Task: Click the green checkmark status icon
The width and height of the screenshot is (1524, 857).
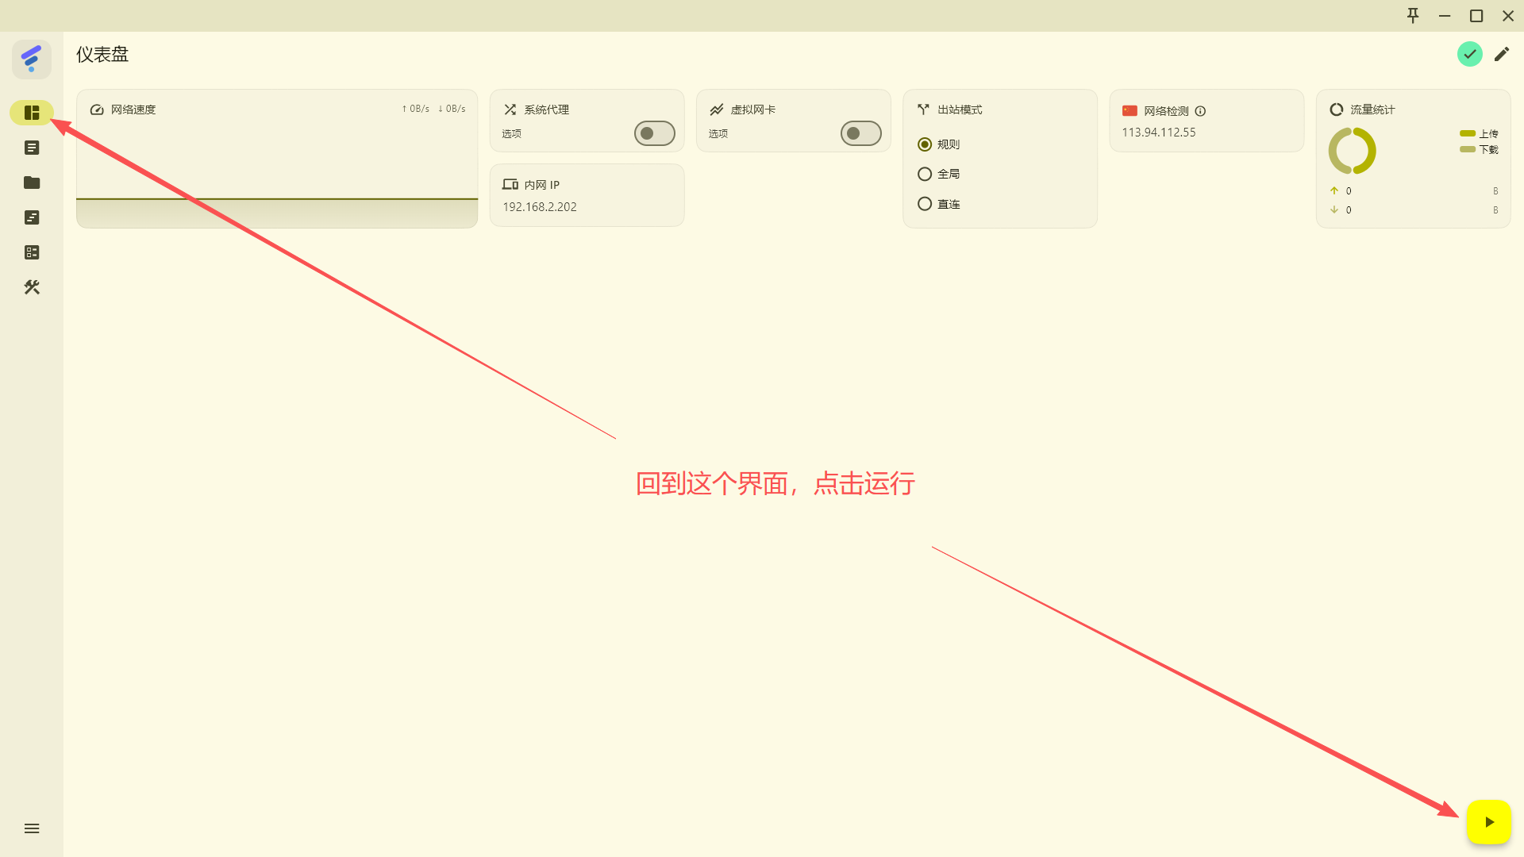Action: [x=1470, y=54]
